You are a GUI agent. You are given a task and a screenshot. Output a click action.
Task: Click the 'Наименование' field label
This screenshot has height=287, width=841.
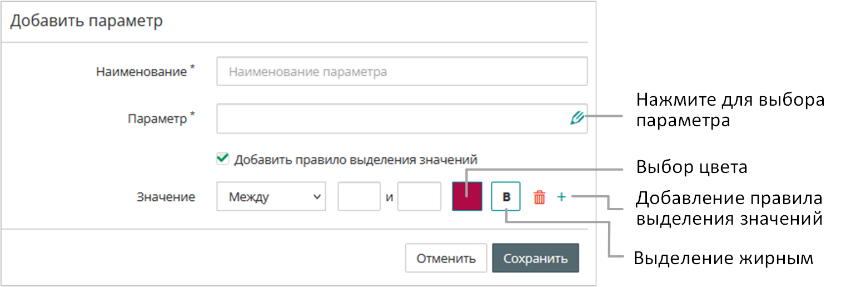(142, 72)
